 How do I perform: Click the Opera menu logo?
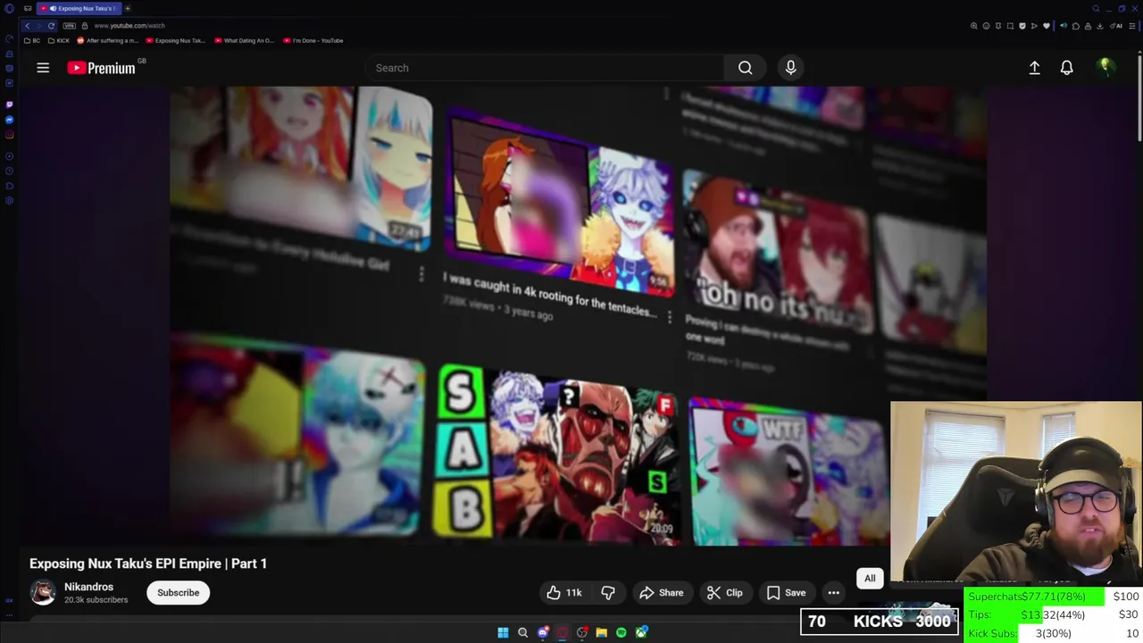(9, 8)
